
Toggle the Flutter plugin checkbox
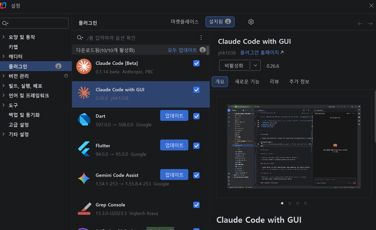[196, 146]
